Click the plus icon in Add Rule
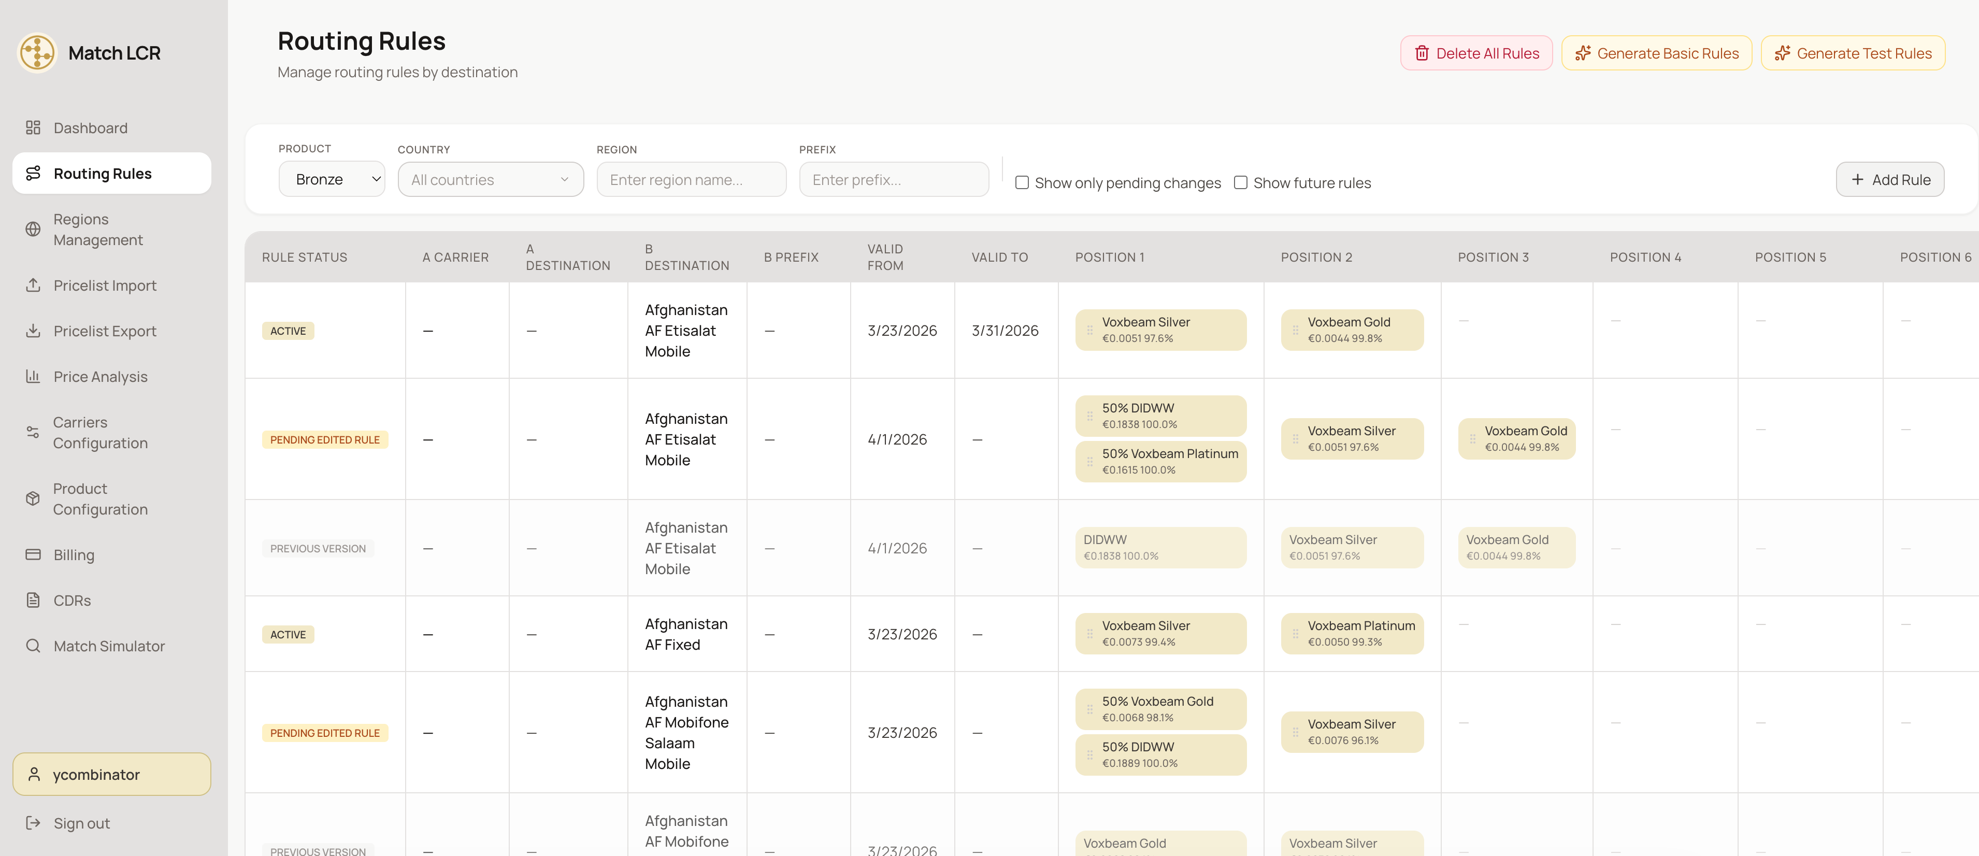 coord(1858,179)
